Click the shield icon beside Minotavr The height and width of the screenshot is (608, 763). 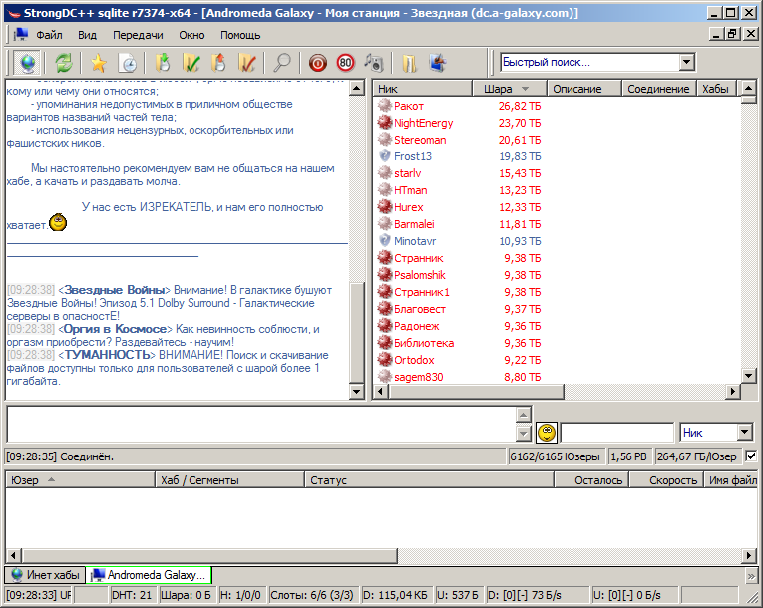pos(384,241)
